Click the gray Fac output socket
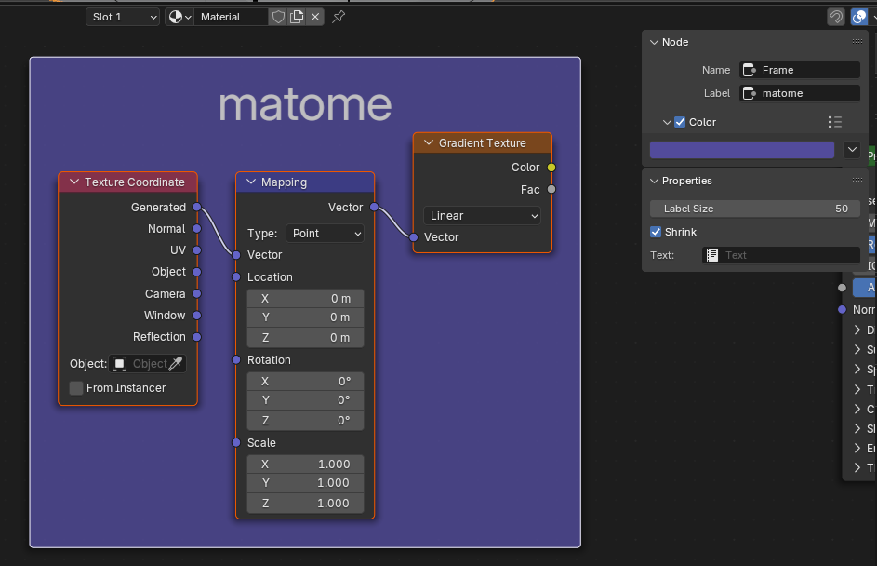This screenshot has height=566, width=877. click(x=551, y=189)
